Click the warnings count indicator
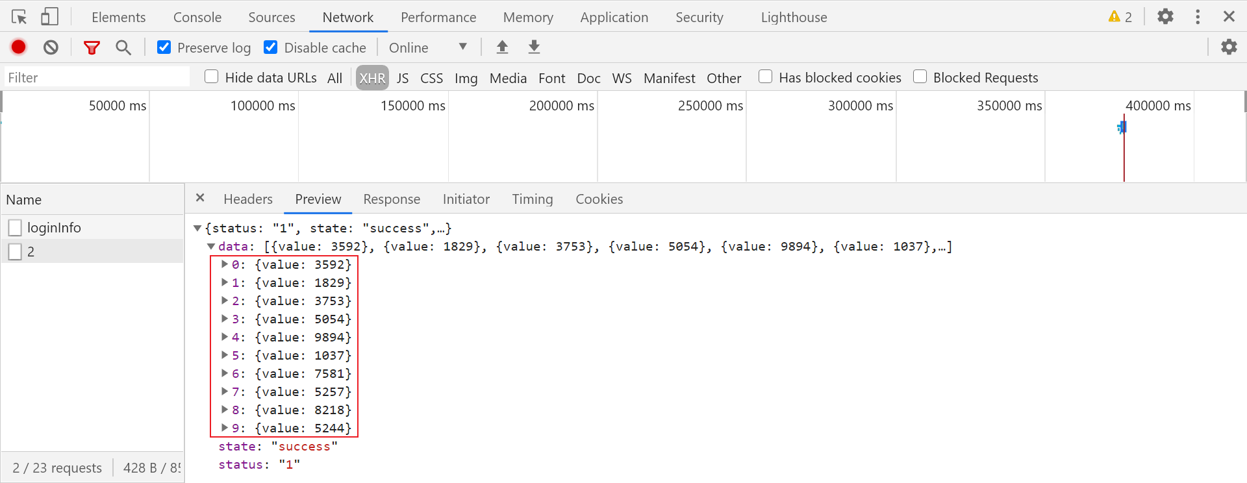1247x483 pixels. tap(1120, 17)
